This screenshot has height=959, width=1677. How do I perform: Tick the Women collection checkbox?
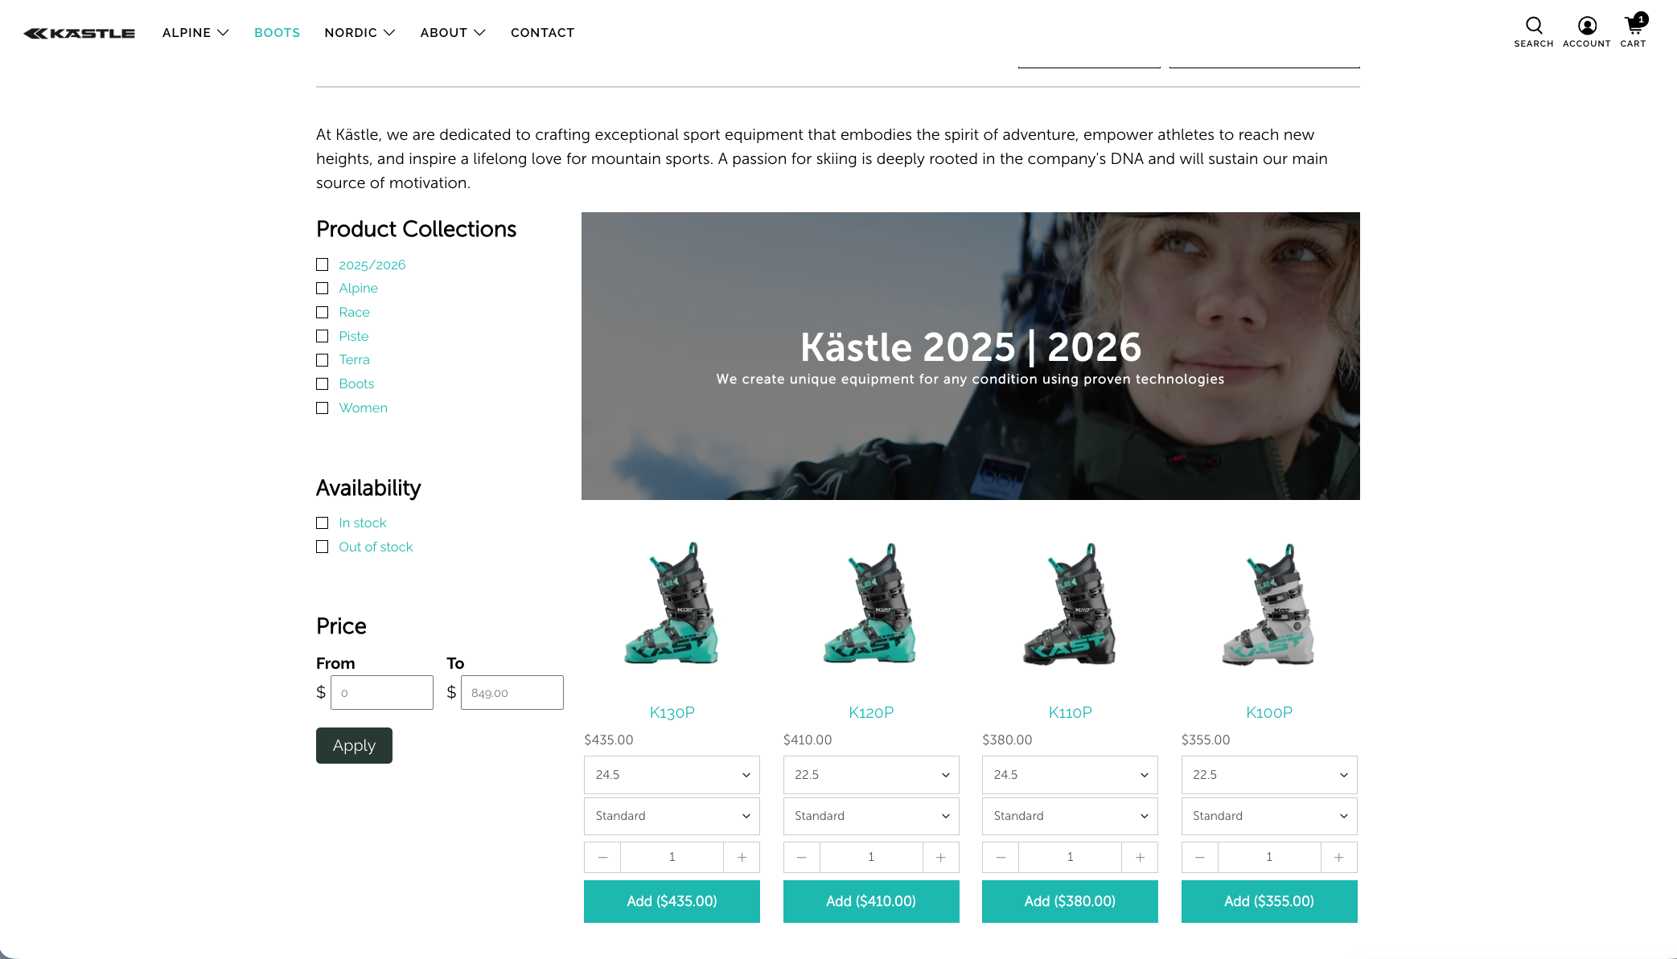pos(323,408)
